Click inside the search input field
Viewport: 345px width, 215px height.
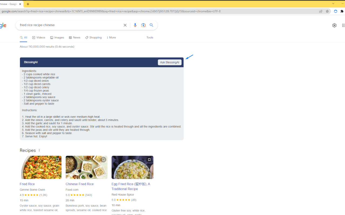tap(67, 25)
